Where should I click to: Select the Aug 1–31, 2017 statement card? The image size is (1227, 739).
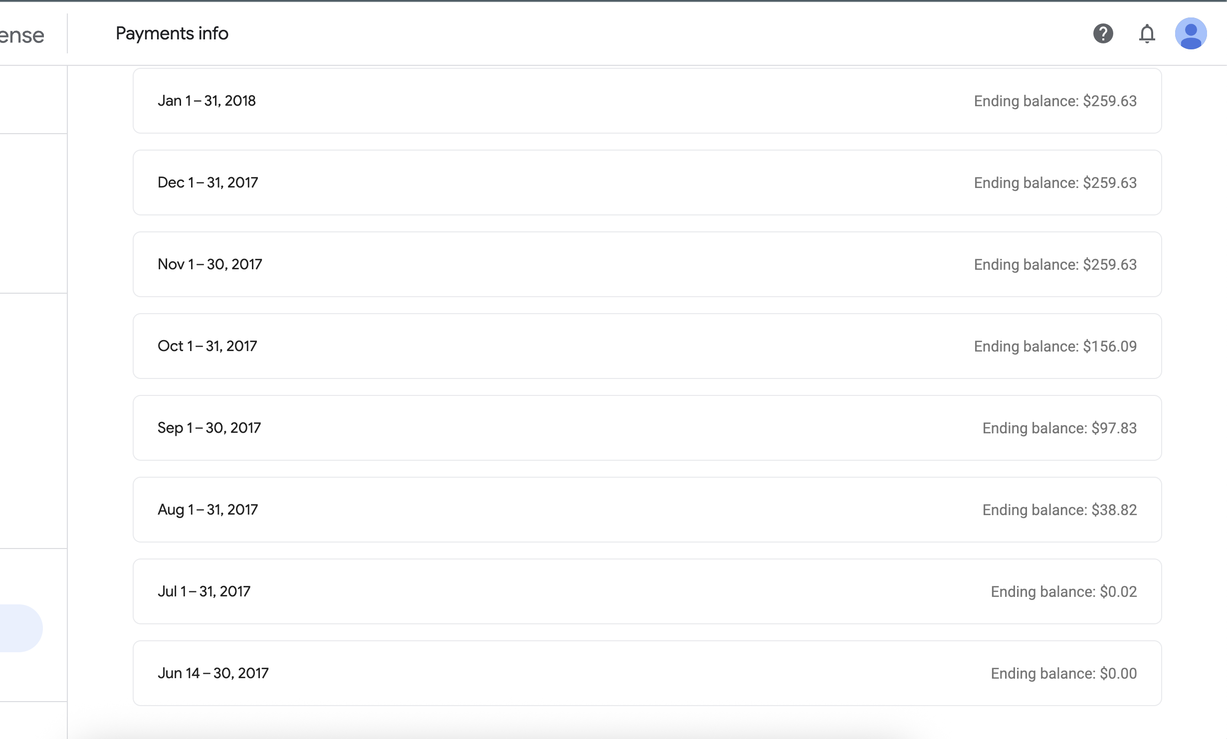click(647, 510)
